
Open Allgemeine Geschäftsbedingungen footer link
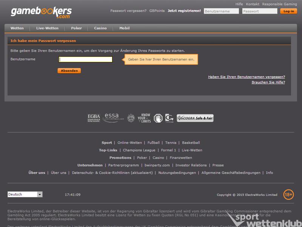click(231, 173)
